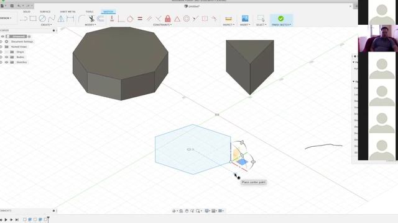Image resolution: width=398 pixels, height=223 pixels.
Task: Switch to the SOLID tab
Action: [x=26, y=12]
